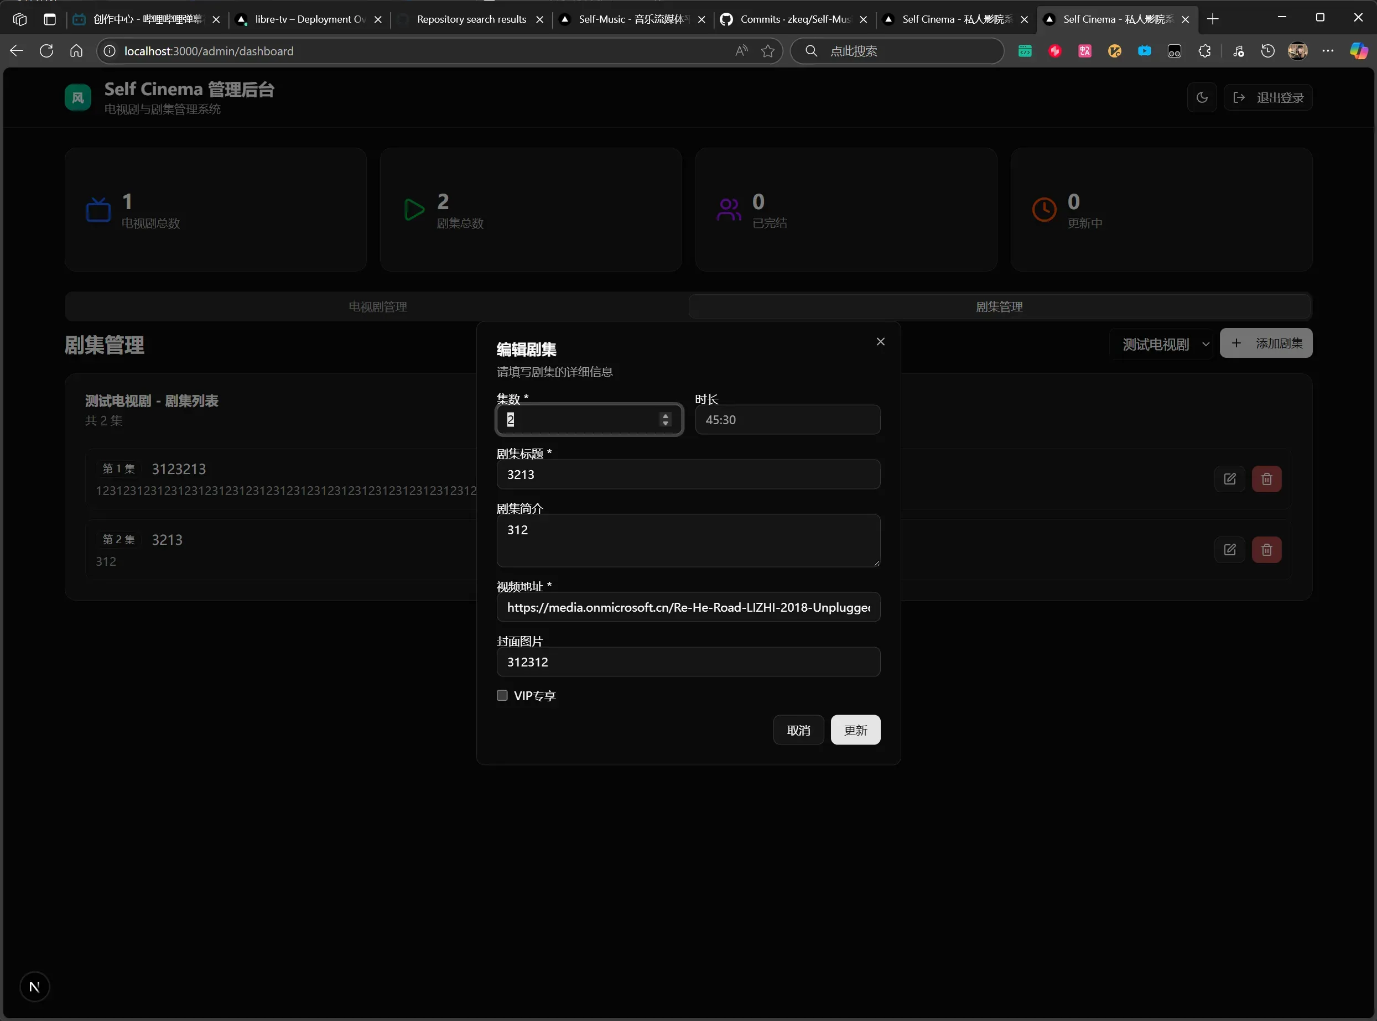Open browser extensions puzzle icon
1377x1021 pixels.
1204,51
